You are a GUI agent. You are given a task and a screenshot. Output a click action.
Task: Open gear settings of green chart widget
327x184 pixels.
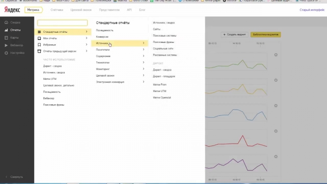point(276,55)
